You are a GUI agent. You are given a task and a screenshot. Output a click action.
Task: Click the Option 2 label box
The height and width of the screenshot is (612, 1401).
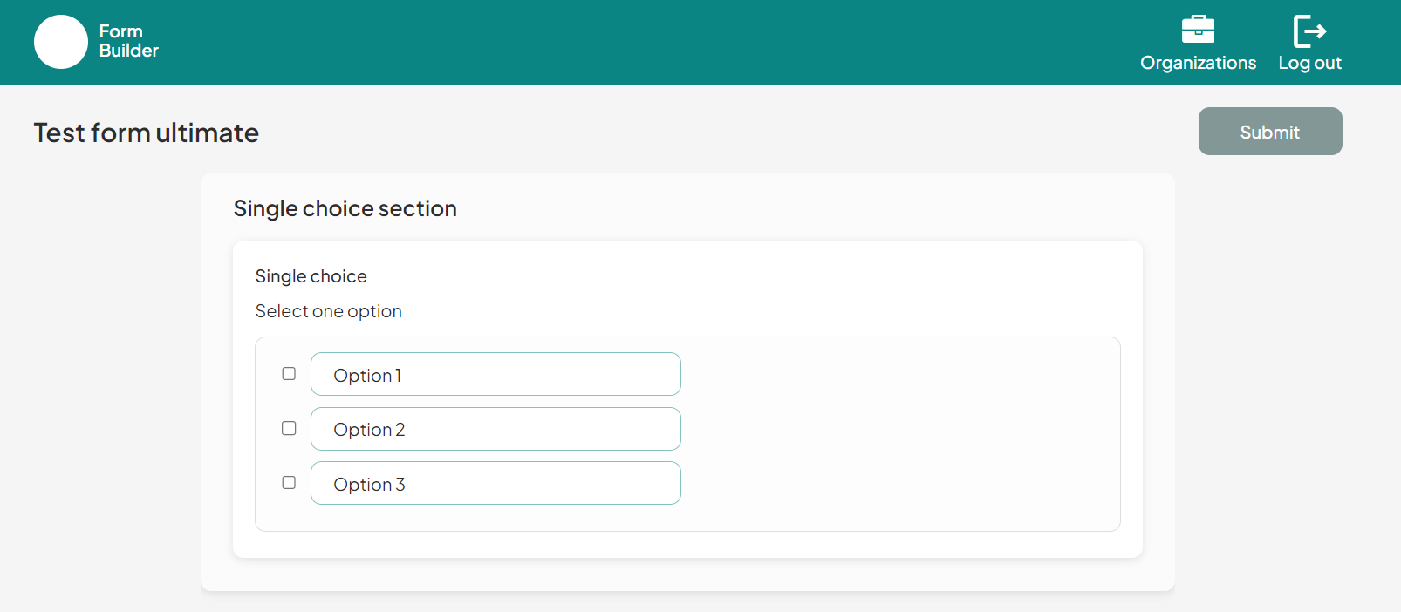(x=495, y=429)
